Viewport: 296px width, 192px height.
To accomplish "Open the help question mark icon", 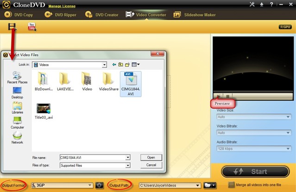I will pos(271,4).
